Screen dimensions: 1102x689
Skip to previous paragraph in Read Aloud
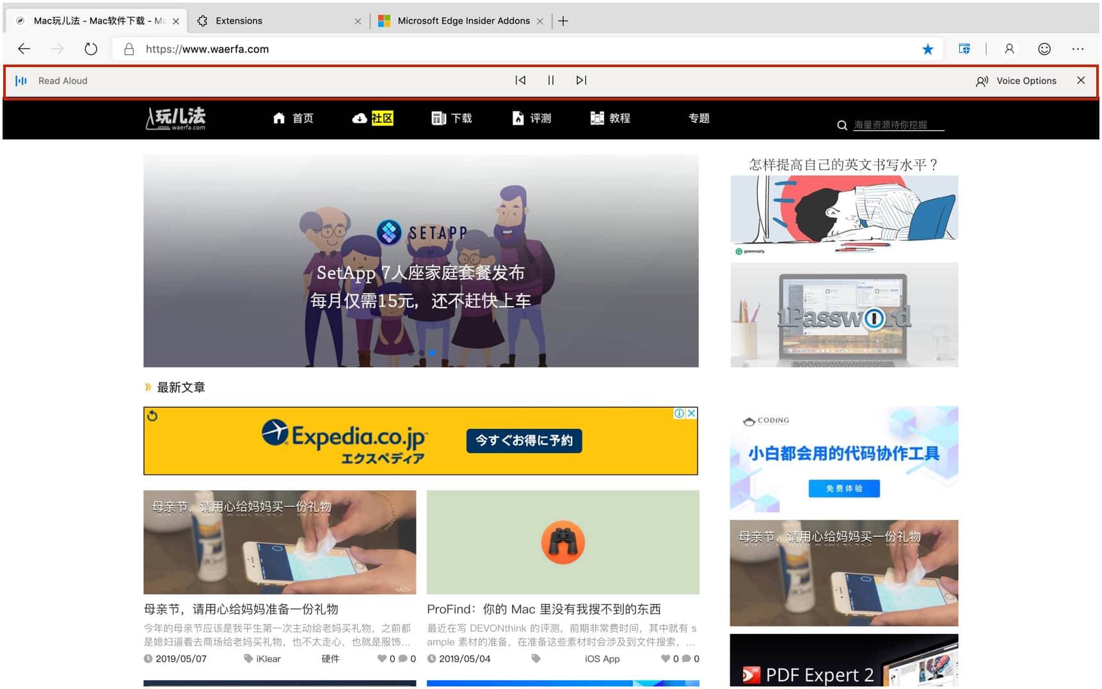coord(520,81)
